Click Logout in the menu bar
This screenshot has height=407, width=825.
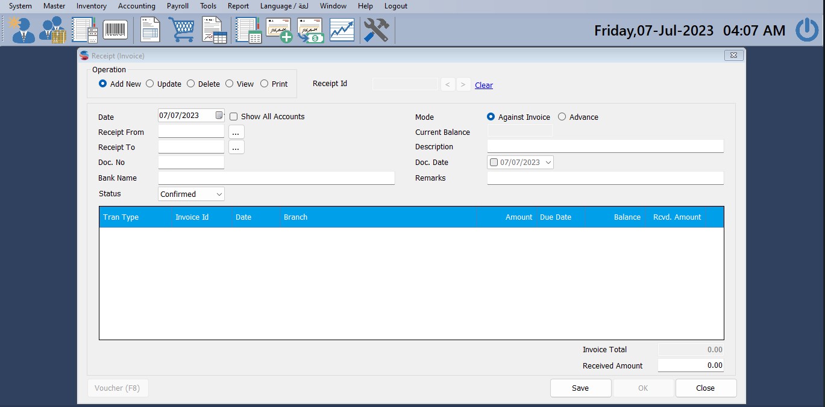tap(396, 6)
